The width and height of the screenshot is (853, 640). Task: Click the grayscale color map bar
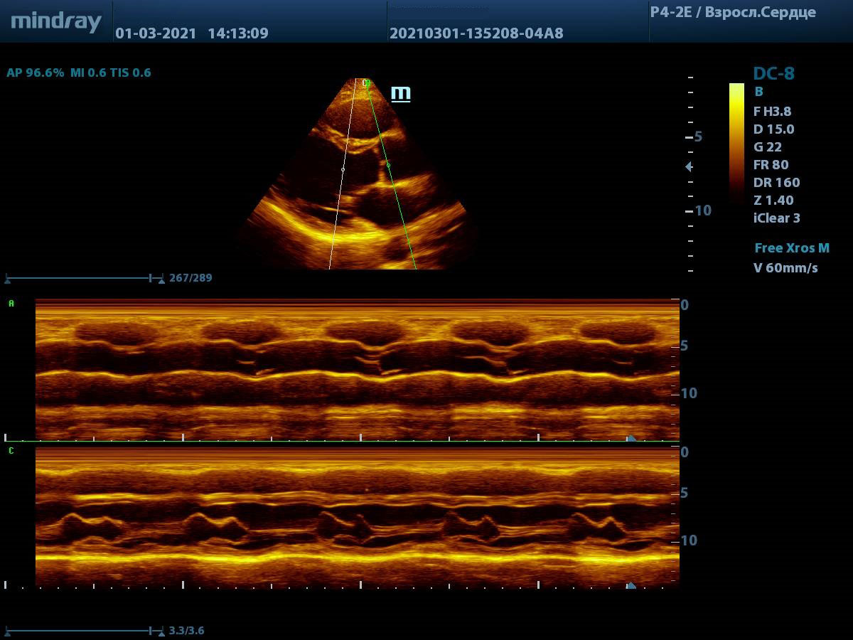(x=736, y=142)
